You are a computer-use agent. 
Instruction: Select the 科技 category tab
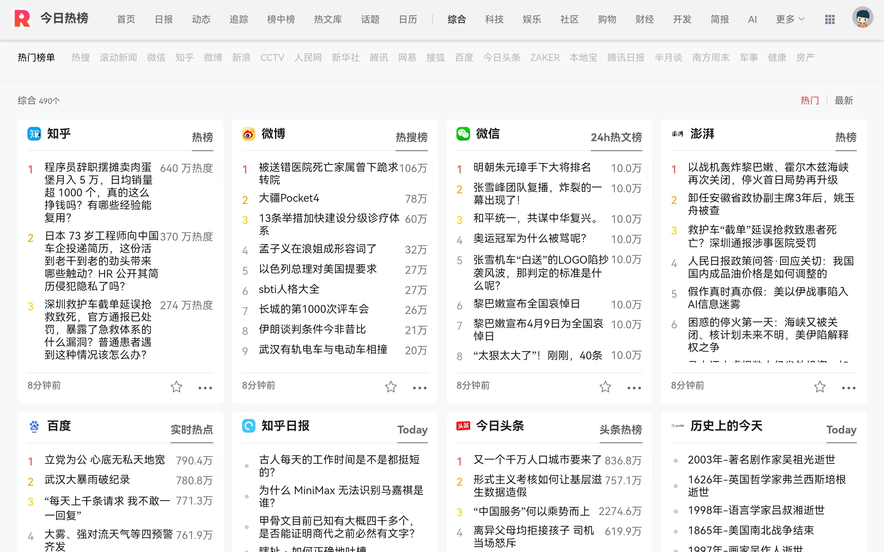[494, 19]
